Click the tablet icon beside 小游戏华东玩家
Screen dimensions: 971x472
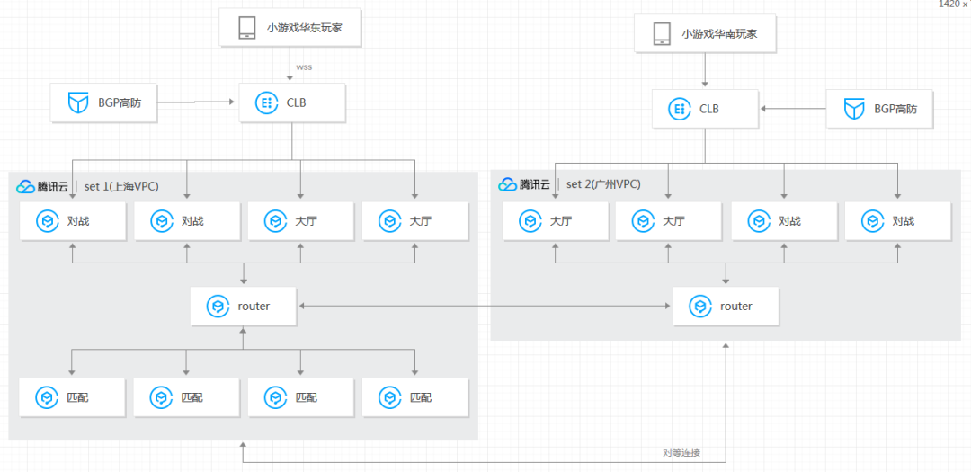tap(247, 28)
